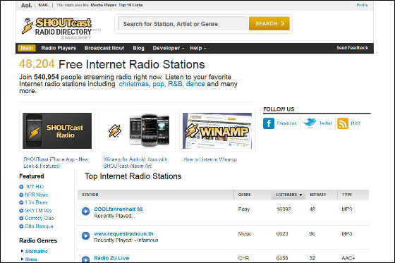The width and height of the screenshot is (395, 263).
Task: Open the .977 Hitz featured link
Action: click(x=35, y=187)
